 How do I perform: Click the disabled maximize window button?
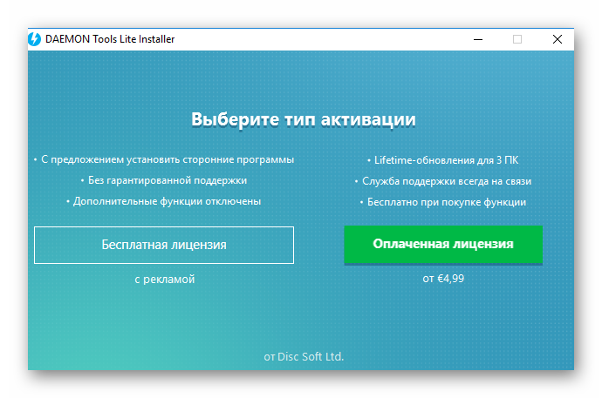click(x=517, y=39)
